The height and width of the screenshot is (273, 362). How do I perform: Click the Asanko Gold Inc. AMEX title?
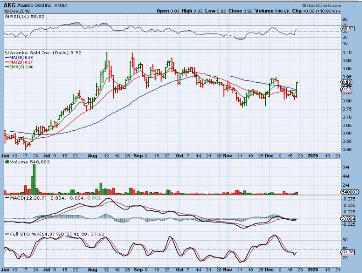pos(42,6)
